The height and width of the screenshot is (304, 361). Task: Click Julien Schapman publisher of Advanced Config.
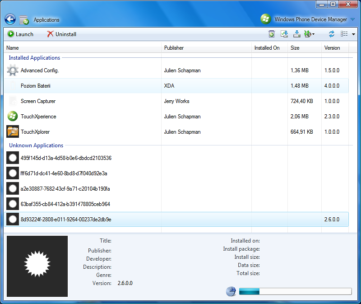(182, 70)
